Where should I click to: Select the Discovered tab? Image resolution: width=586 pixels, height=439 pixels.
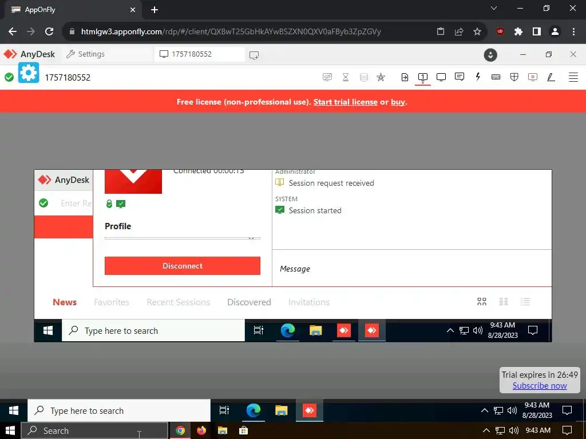pos(249,302)
